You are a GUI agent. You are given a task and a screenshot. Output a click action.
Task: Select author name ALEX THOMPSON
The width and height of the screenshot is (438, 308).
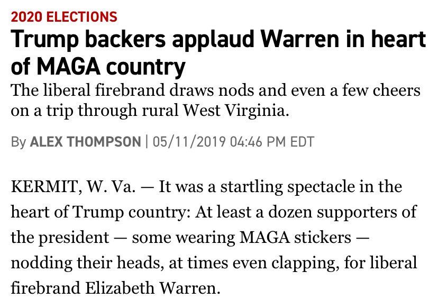click(86, 142)
